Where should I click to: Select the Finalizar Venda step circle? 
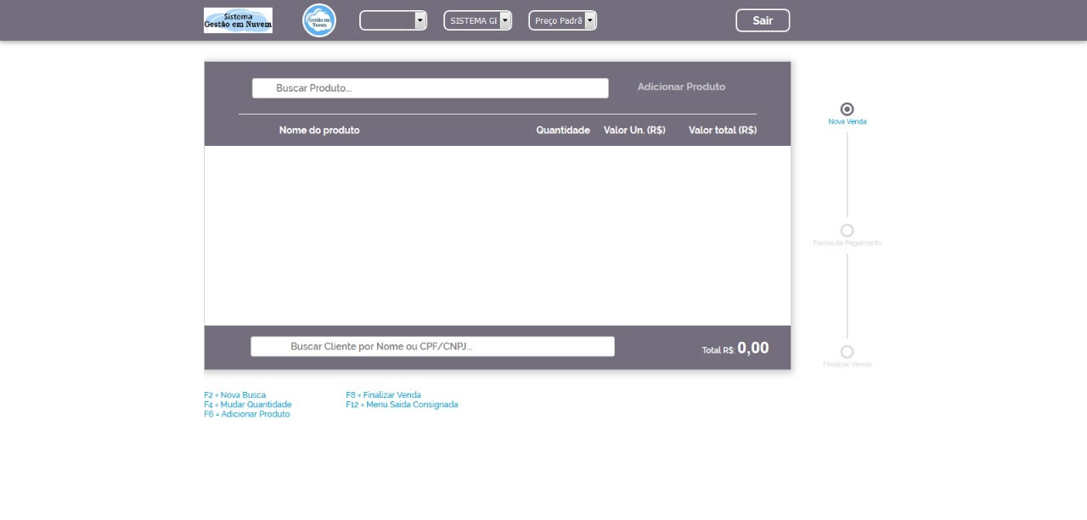pos(847,352)
